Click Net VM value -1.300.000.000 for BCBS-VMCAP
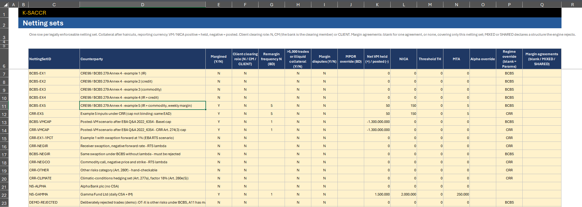This screenshot has height=207, width=582. pos(377,122)
